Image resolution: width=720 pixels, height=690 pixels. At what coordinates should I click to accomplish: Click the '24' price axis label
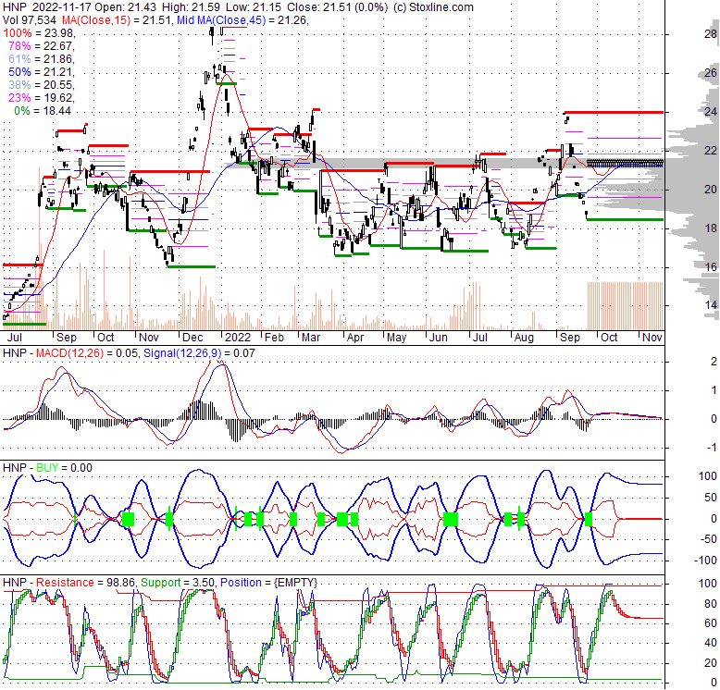tap(711, 112)
